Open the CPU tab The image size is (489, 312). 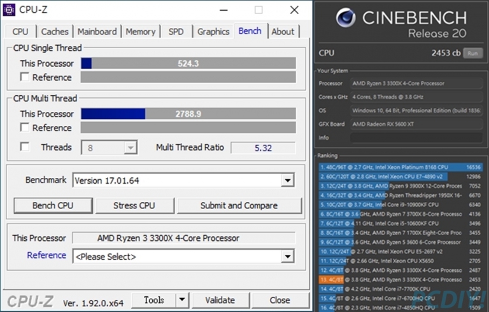pyautogui.click(x=20, y=31)
